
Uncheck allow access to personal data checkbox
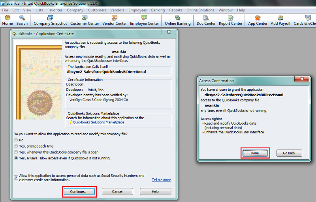click(x=16, y=177)
